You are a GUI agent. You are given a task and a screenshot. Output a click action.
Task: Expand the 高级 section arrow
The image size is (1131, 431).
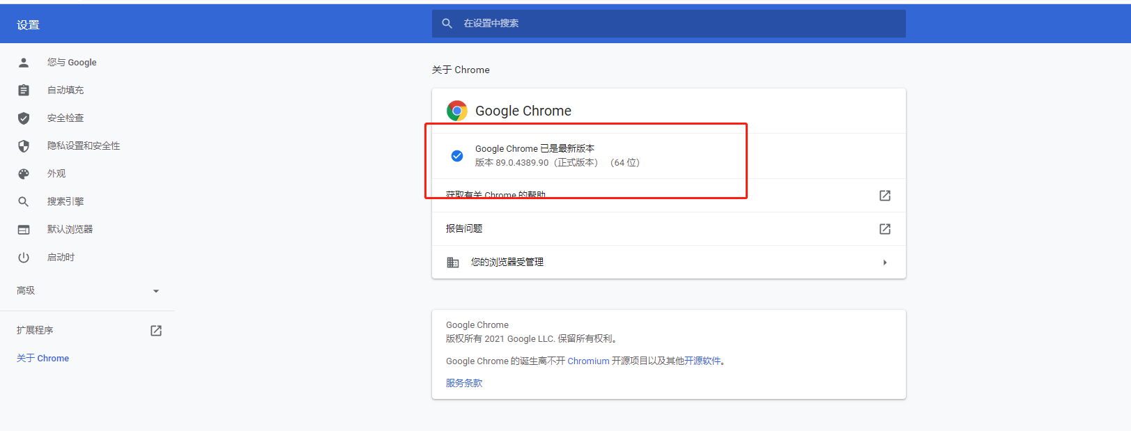coord(156,291)
